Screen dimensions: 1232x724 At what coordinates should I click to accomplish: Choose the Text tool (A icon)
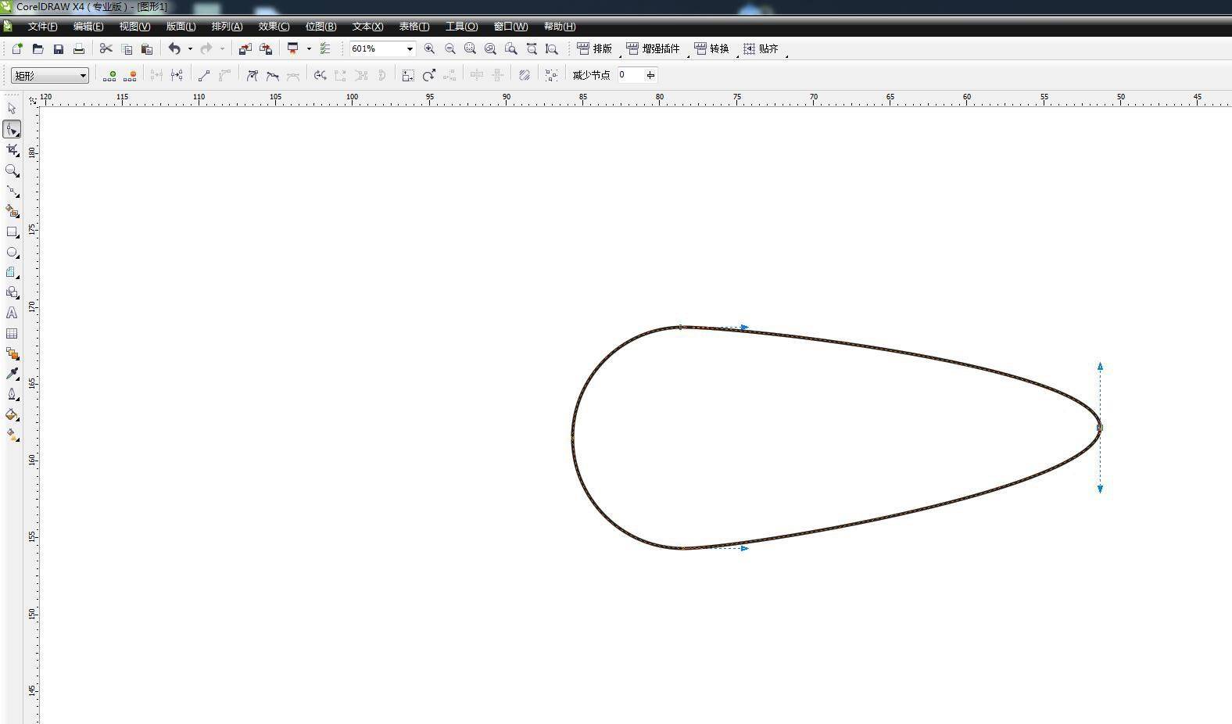[12, 313]
